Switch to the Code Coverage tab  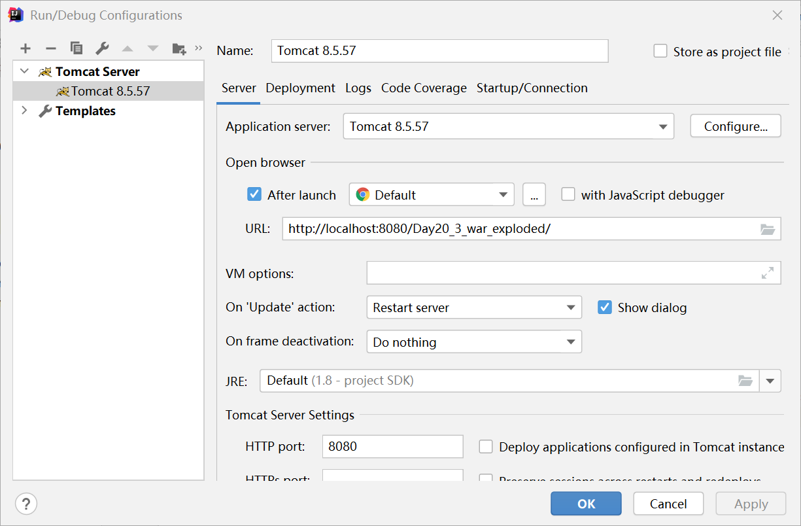click(424, 88)
